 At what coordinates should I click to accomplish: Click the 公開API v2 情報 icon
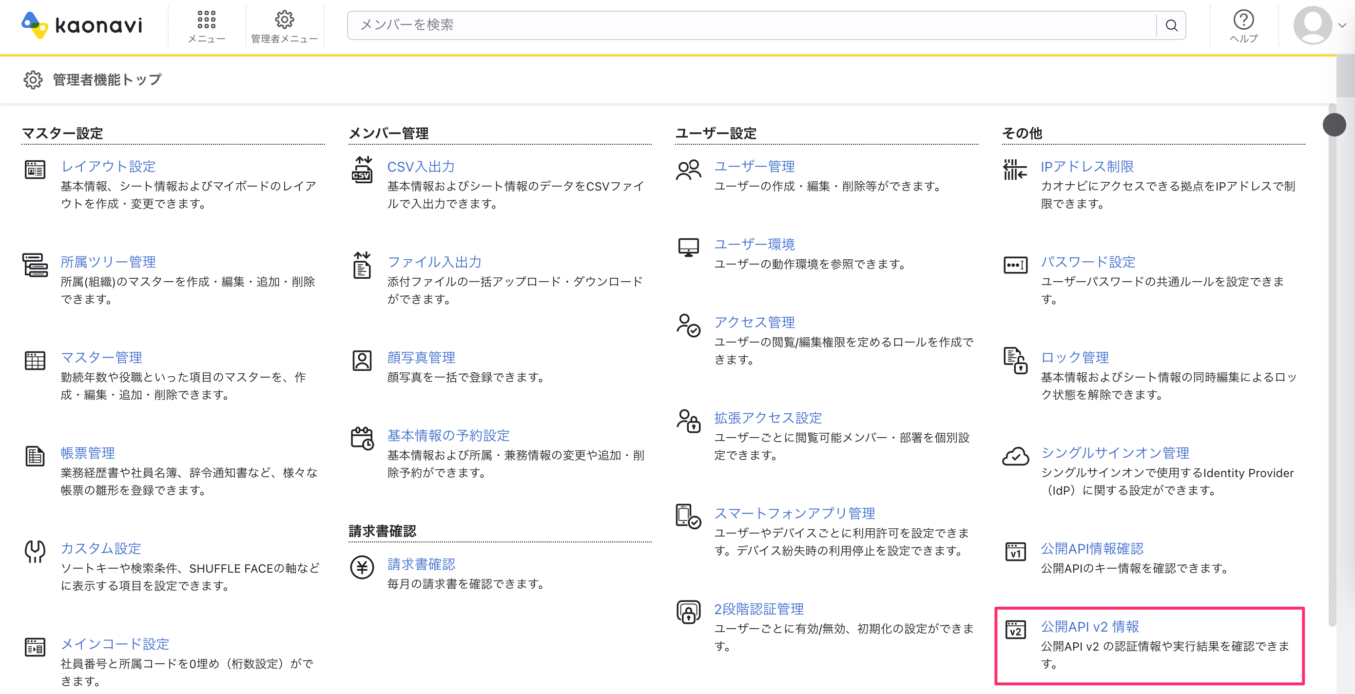click(1015, 629)
